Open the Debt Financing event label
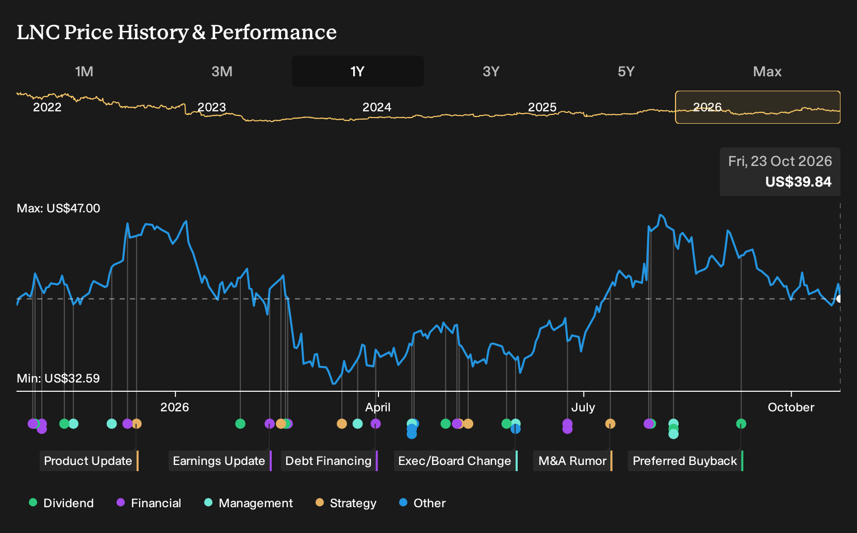Image resolution: width=857 pixels, height=533 pixels. coord(329,461)
